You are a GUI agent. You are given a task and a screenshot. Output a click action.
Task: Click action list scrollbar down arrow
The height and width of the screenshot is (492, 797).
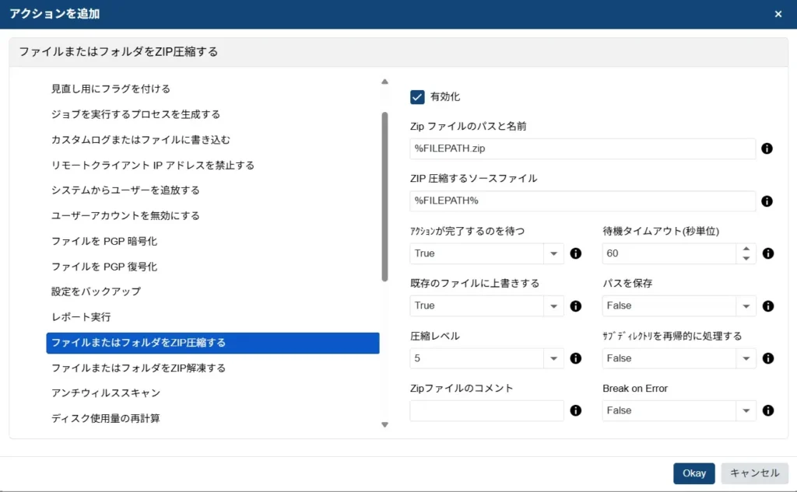point(384,424)
